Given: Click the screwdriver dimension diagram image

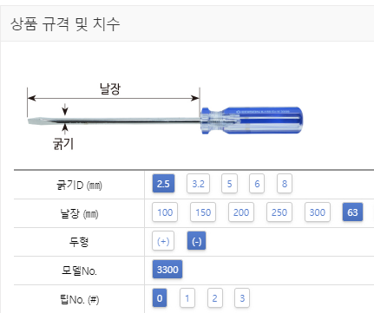Looking at the screenshot, I should coord(165,116).
